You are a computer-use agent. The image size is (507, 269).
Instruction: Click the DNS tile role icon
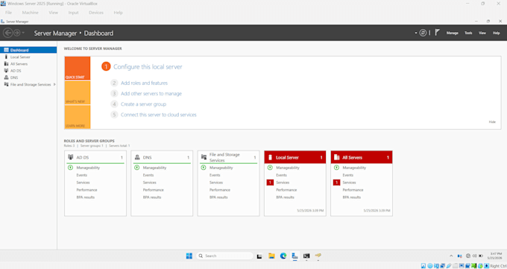tap(137, 157)
